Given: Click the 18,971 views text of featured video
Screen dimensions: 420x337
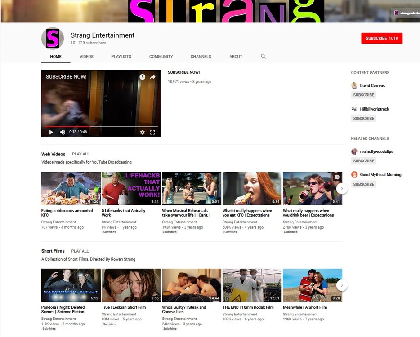Looking at the screenshot, I should tap(178, 82).
